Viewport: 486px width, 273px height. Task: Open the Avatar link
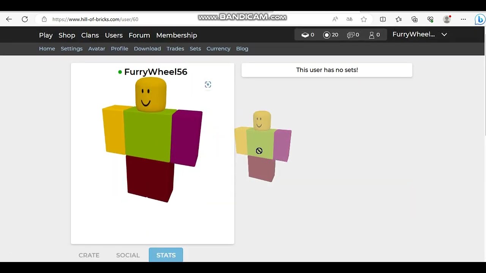(97, 49)
